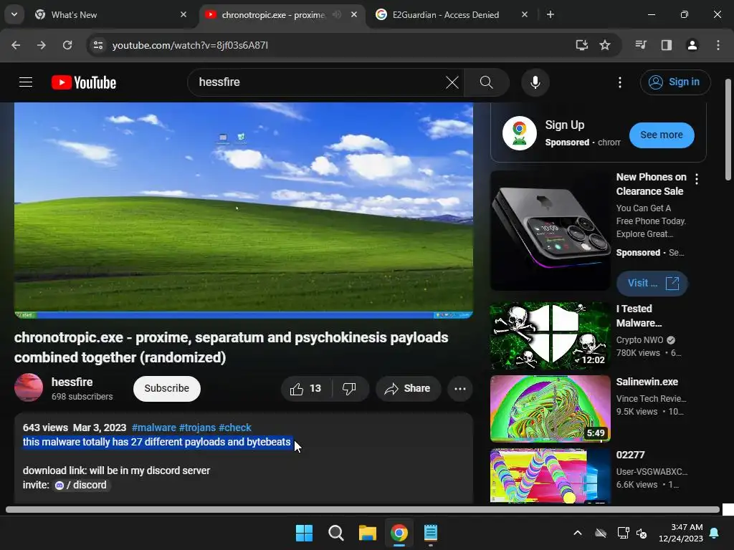Open the muted volume tray icon
The width and height of the screenshot is (734, 550).
pos(642,533)
